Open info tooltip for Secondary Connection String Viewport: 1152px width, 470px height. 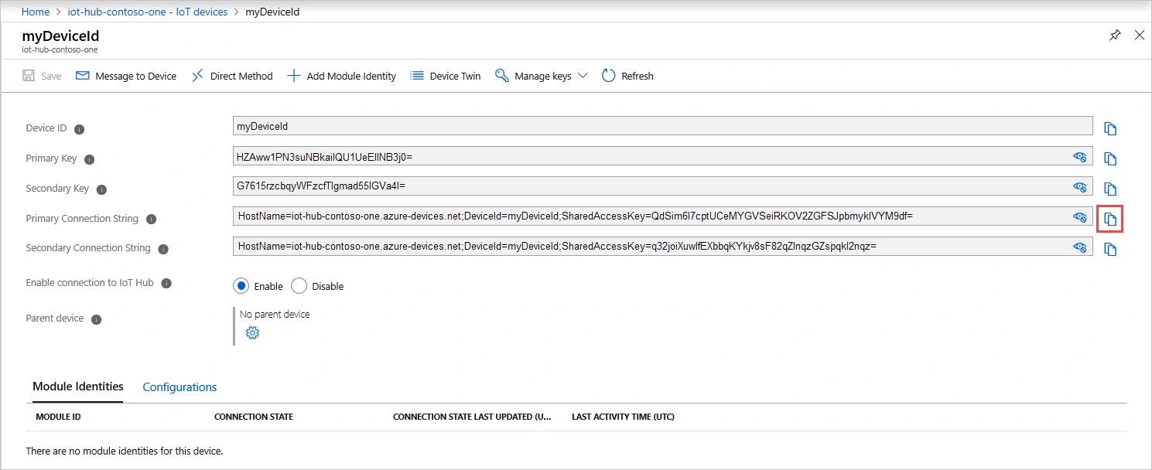162,250
